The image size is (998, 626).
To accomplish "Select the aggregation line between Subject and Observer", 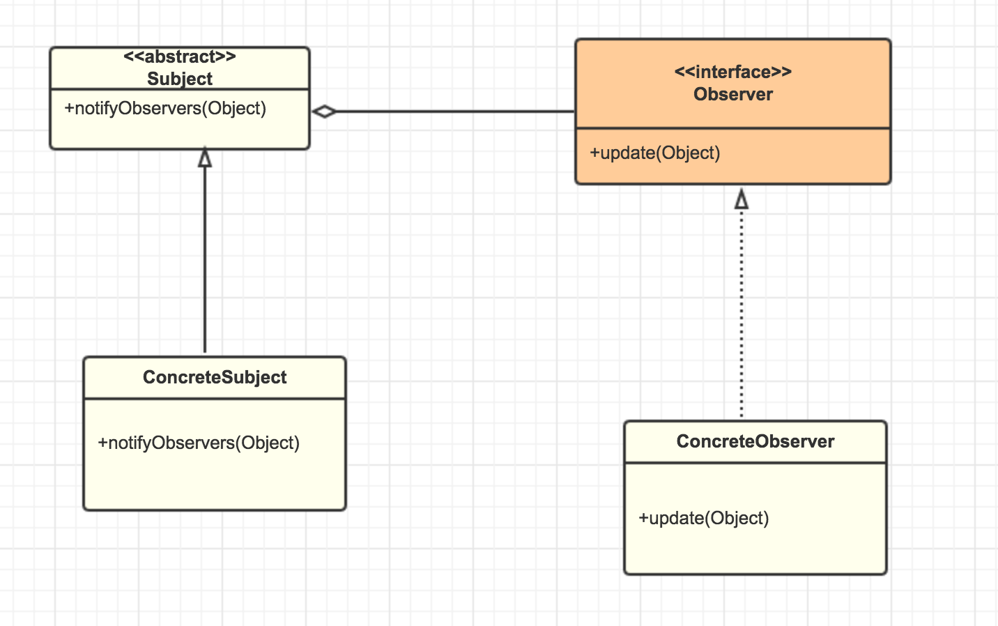I will pos(456,112).
